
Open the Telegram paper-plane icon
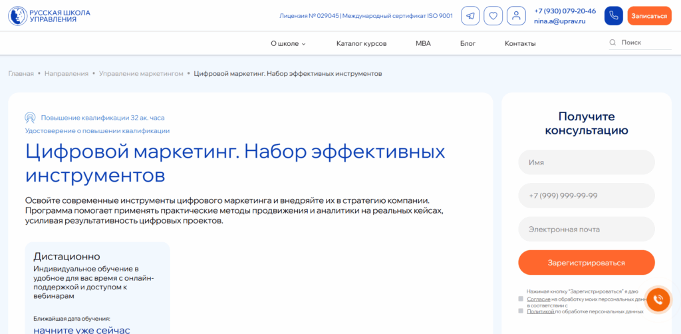[470, 16]
